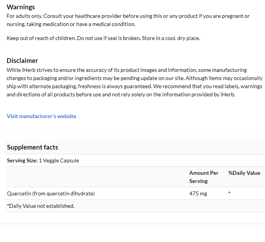Viewport: 265px width, 242px height.
Task: Click the 'While iHerb strives' disclaimer line
Action: [x=127, y=70]
